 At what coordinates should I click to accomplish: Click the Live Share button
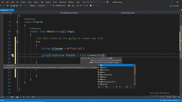point(174,6)
